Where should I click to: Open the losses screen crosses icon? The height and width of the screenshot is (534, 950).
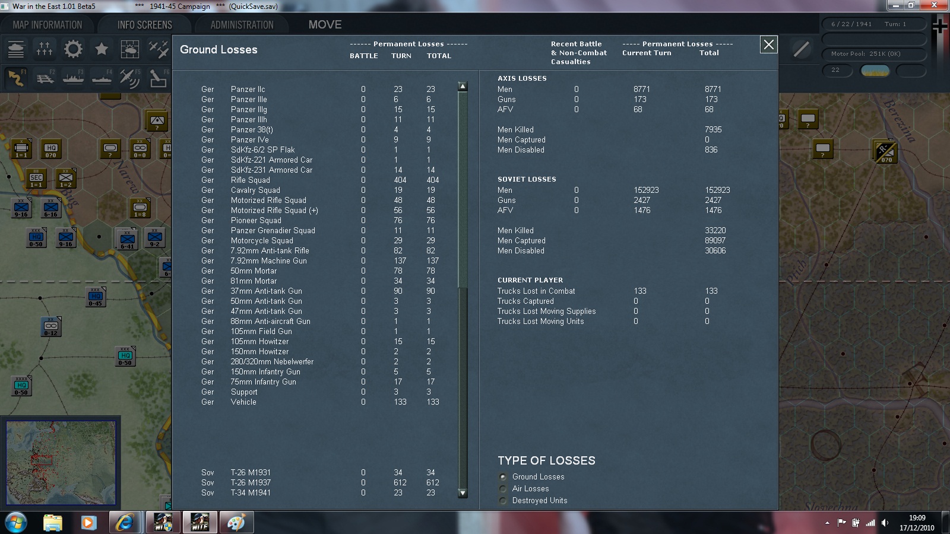(45, 49)
